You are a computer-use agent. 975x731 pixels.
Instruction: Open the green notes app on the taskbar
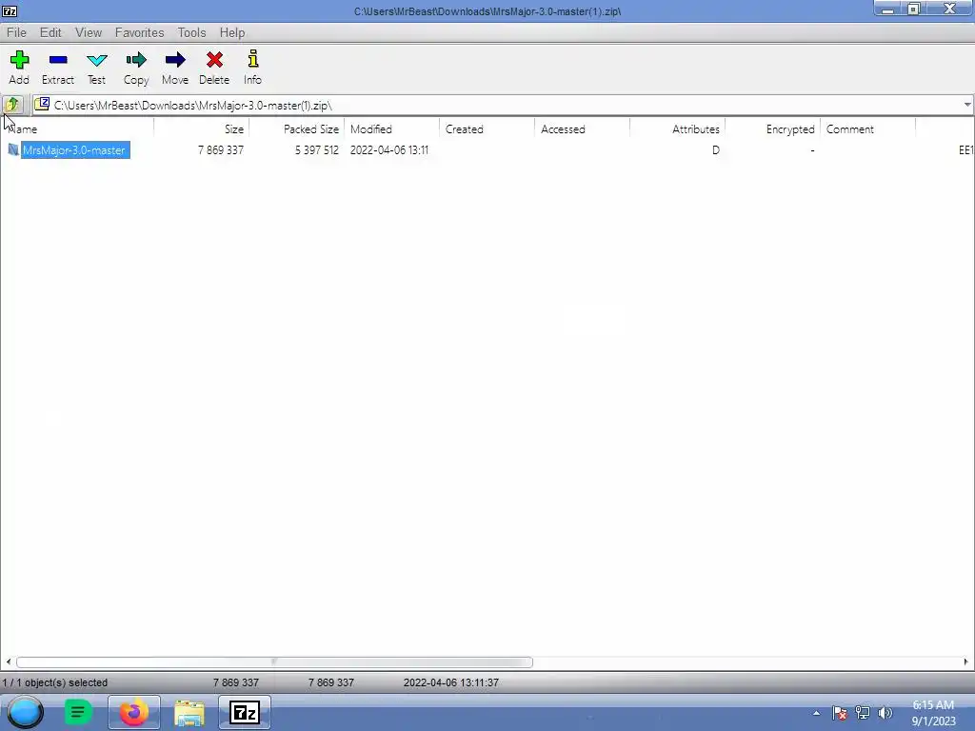coord(78,712)
